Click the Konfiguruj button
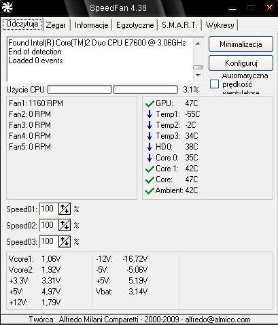The width and height of the screenshot is (278, 325). (x=241, y=63)
